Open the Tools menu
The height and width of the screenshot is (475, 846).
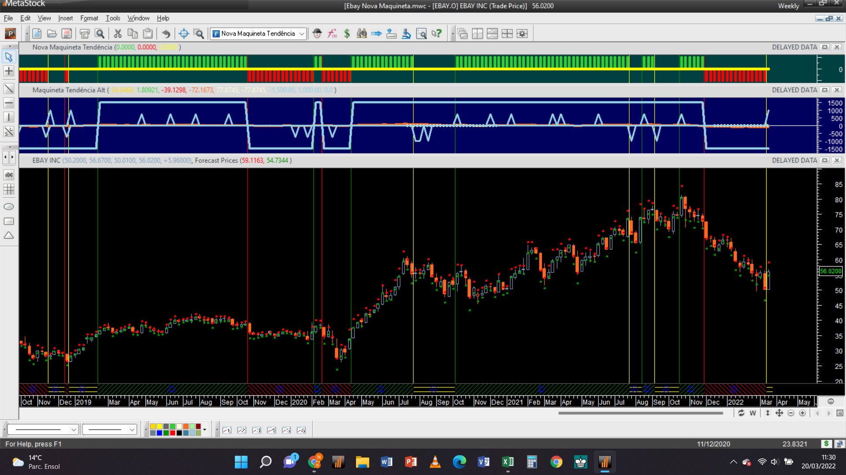(113, 18)
